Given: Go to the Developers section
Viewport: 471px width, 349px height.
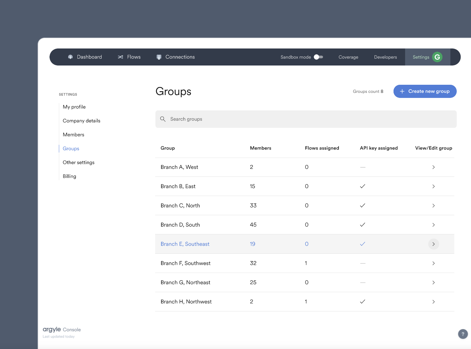Looking at the screenshot, I should (x=385, y=57).
